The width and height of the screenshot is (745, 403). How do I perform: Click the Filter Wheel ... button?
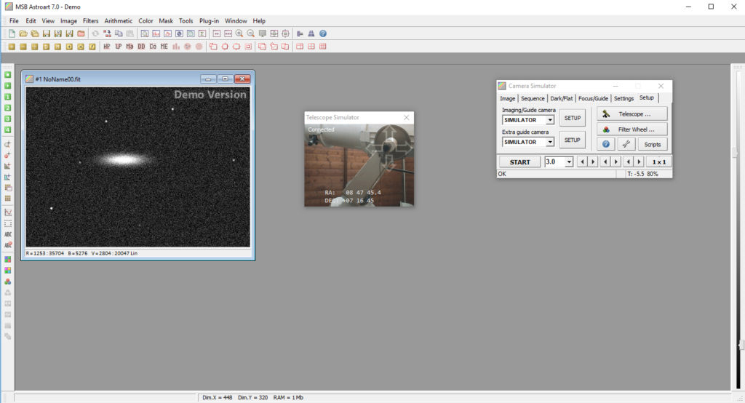tap(632, 129)
